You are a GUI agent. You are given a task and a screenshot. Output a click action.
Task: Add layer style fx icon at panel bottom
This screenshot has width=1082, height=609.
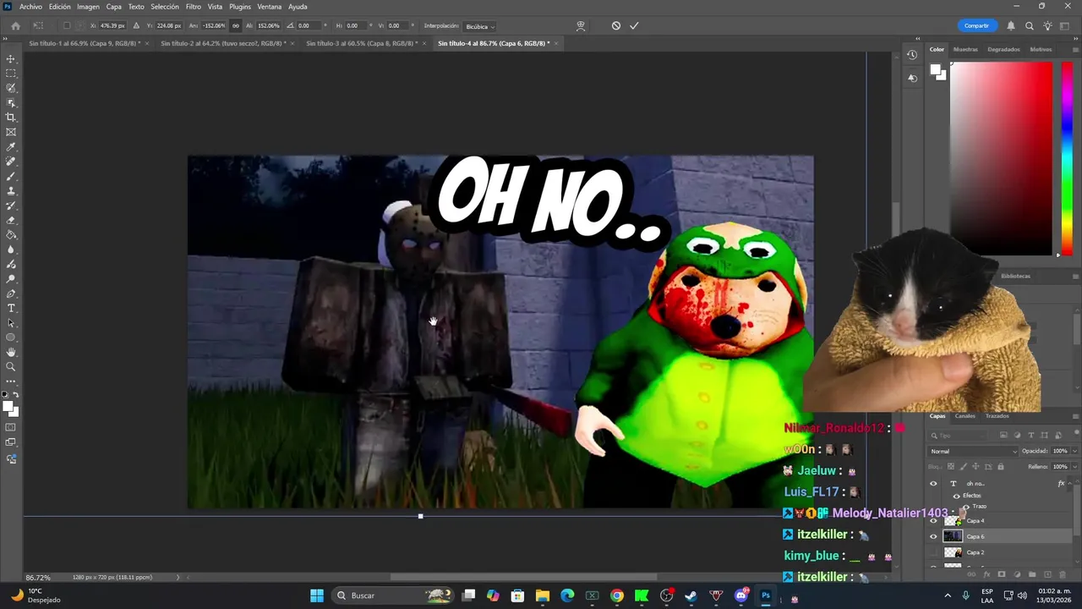tap(986, 574)
